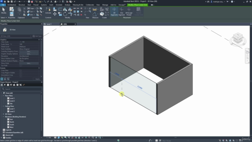Expand the 3D Views tree node

[x=4, y=114]
